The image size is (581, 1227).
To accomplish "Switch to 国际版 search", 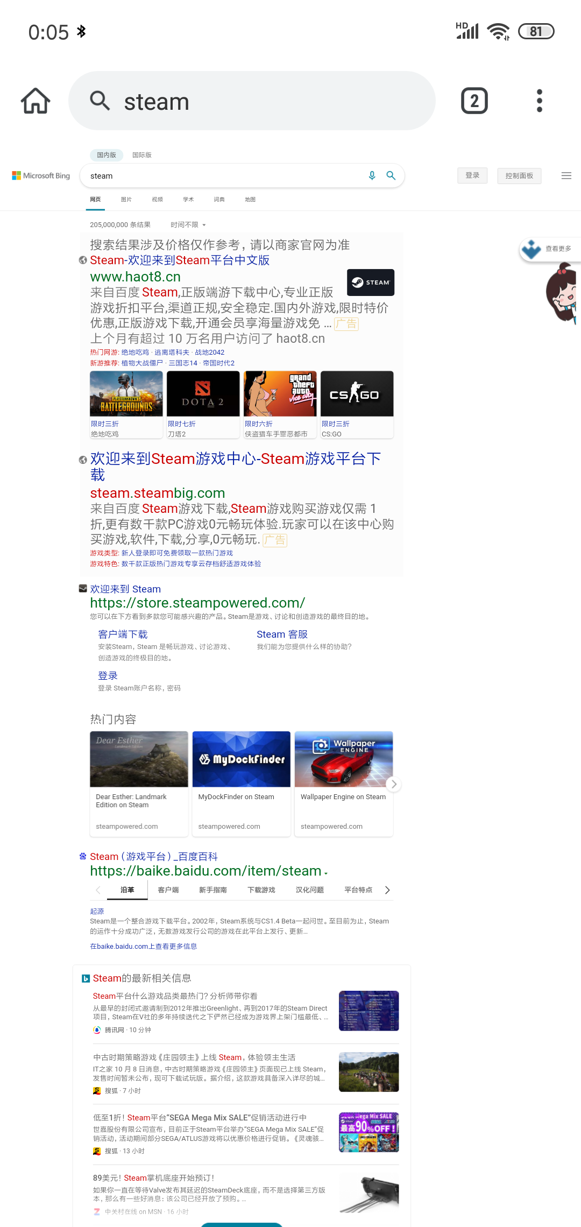I will (142, 155).
